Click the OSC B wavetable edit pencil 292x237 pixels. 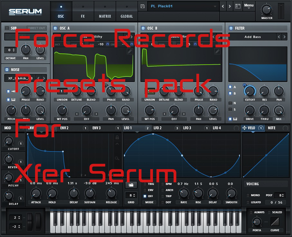217,51
